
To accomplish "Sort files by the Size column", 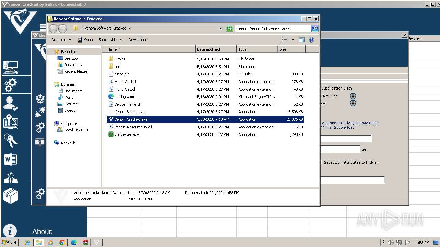I will click(x=291, y=49).
